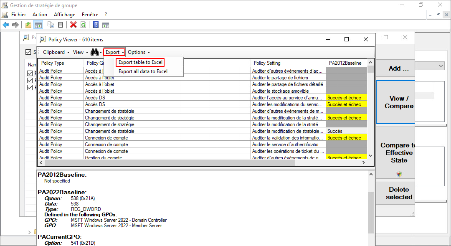Image resolution: width=451 pixels, height=246 pixels.
Task: Open the Affichage menu
Action: [x=64, y=14]
